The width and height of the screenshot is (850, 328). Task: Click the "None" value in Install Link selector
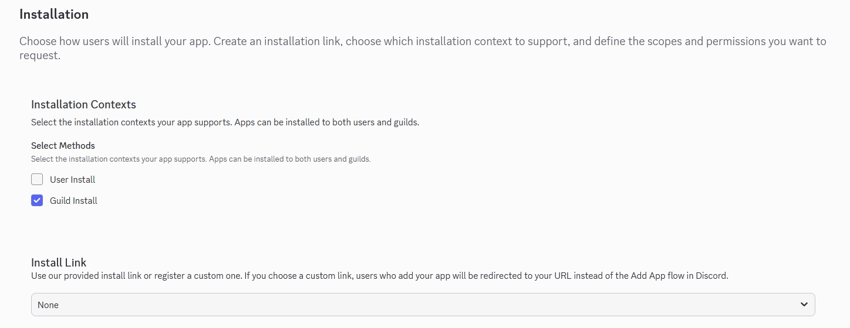(48, 305)
